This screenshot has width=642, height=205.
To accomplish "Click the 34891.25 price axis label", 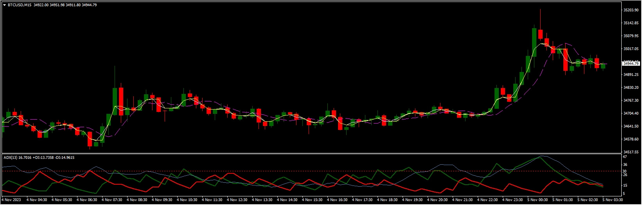I will [631, 75].
